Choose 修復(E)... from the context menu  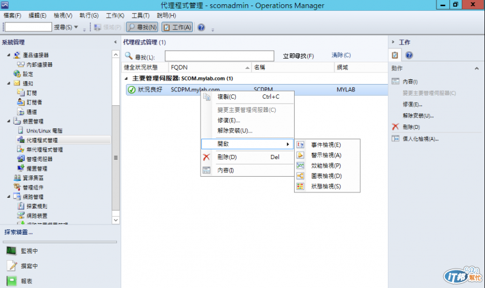(247, 120)
